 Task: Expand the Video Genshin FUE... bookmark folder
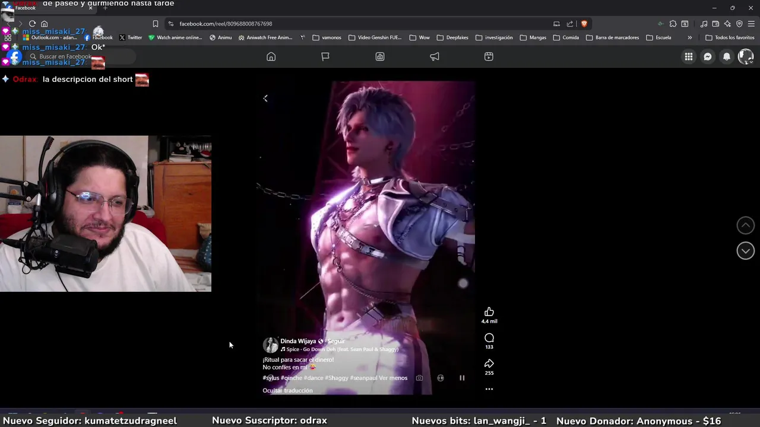pos(375,37)
